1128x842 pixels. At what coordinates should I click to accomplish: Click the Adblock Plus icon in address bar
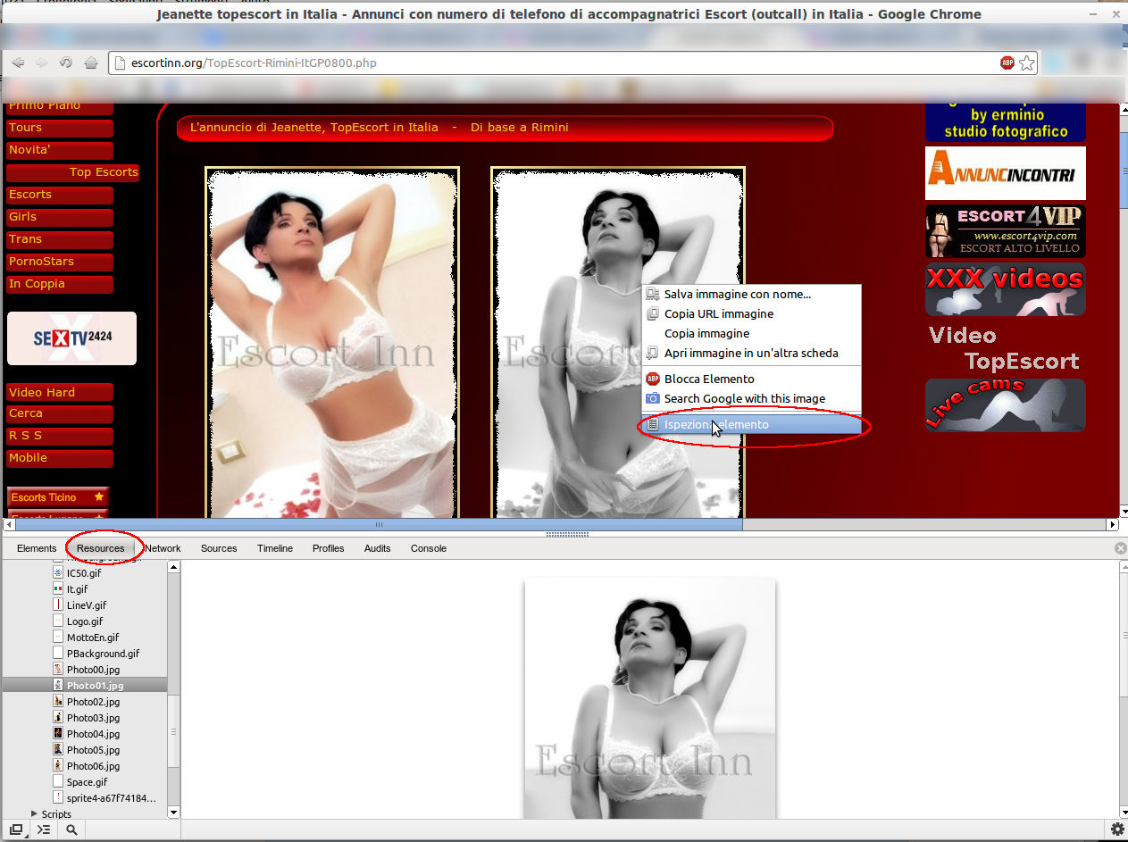pyautogui.click(x=1007, y=63)
